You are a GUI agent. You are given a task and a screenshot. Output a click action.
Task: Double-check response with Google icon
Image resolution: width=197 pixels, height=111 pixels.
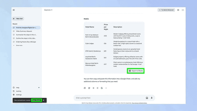(102, 88)
